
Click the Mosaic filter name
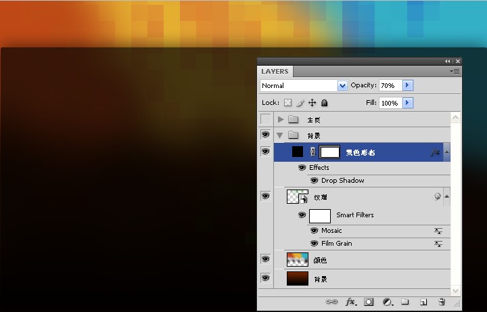coord(331,231)
